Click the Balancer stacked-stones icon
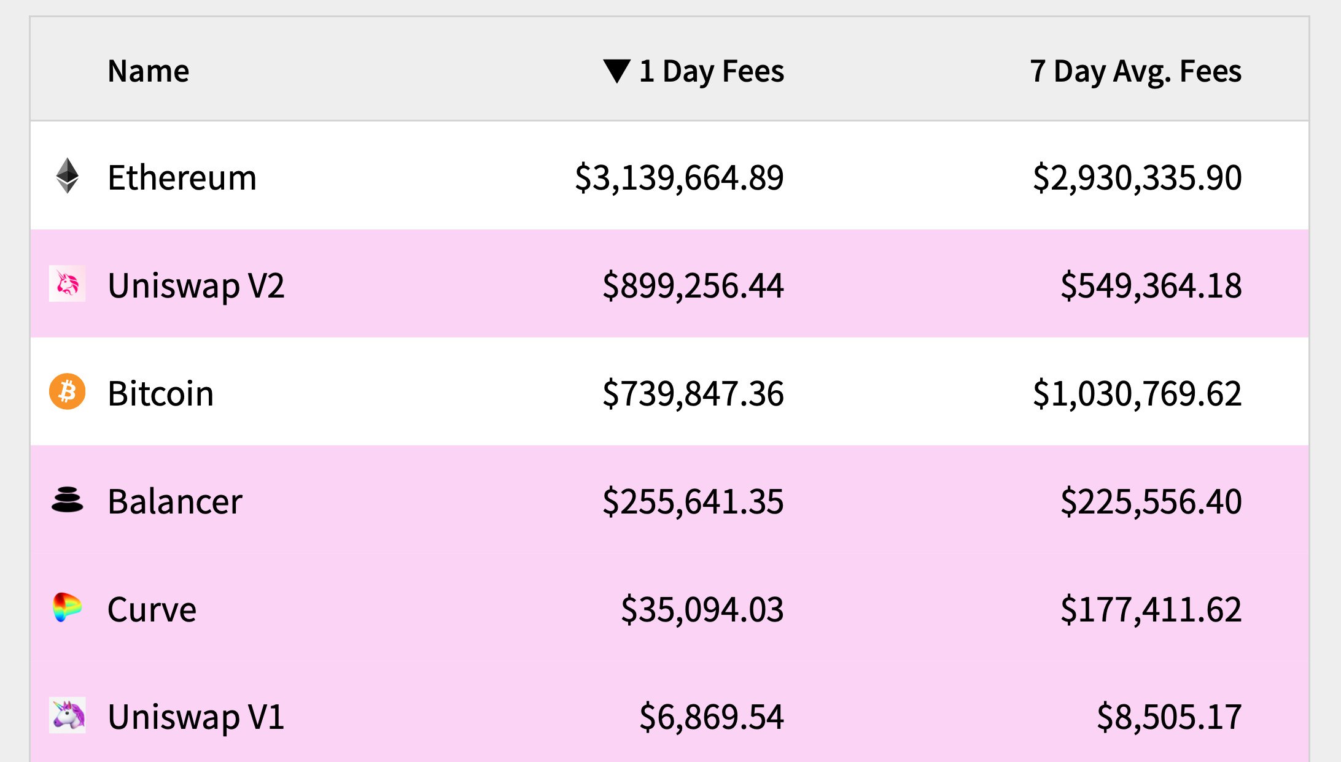 tap(68, 499)
